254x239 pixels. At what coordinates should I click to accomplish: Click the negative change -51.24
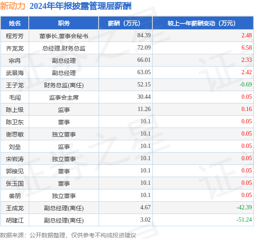(x=244, y=220)
